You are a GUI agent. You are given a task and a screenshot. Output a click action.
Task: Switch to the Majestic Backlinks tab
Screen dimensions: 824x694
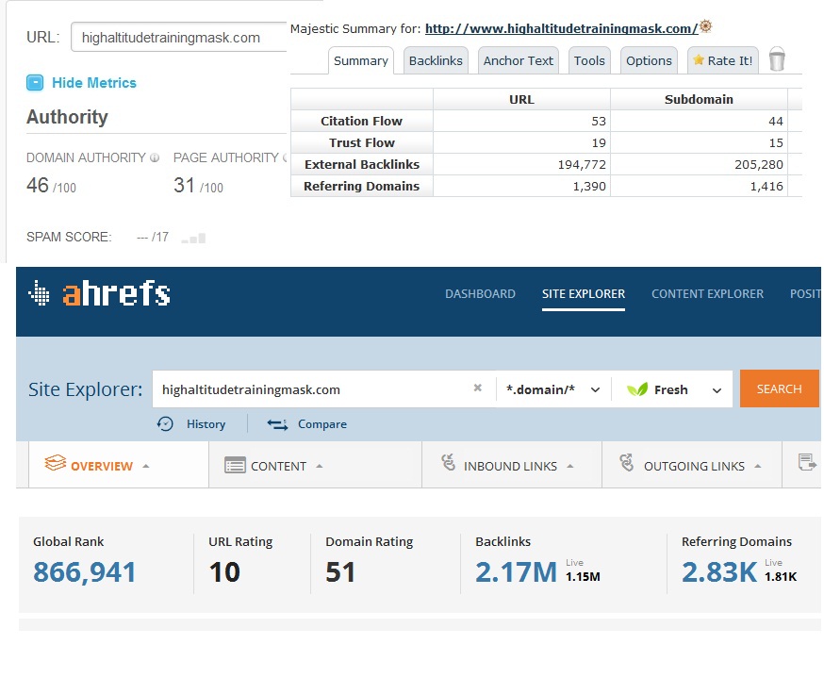coord(436,60)
